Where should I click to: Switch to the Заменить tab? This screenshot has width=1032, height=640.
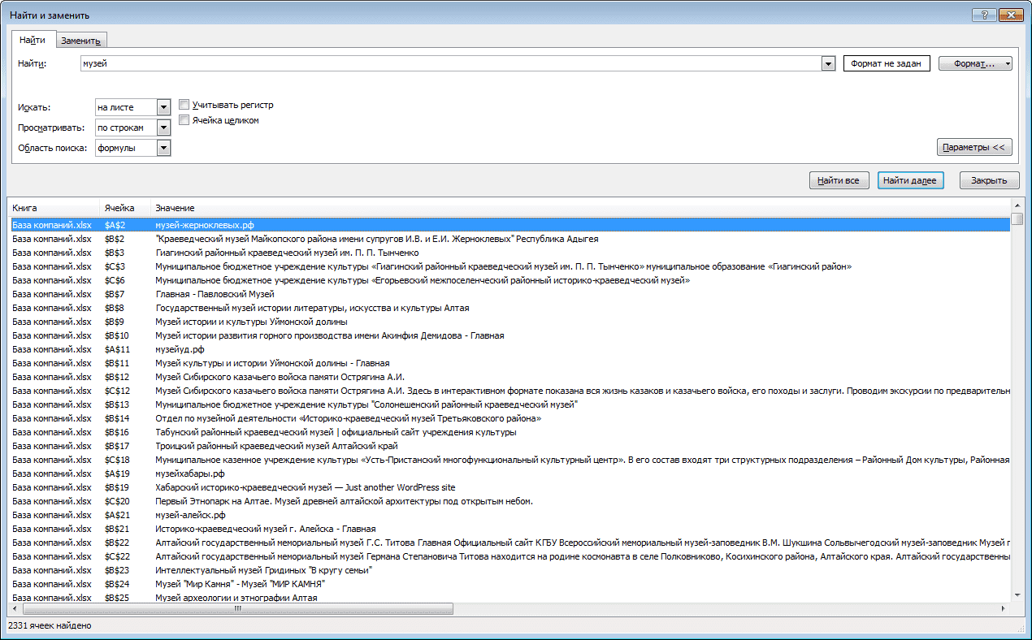tap(80, 41)
